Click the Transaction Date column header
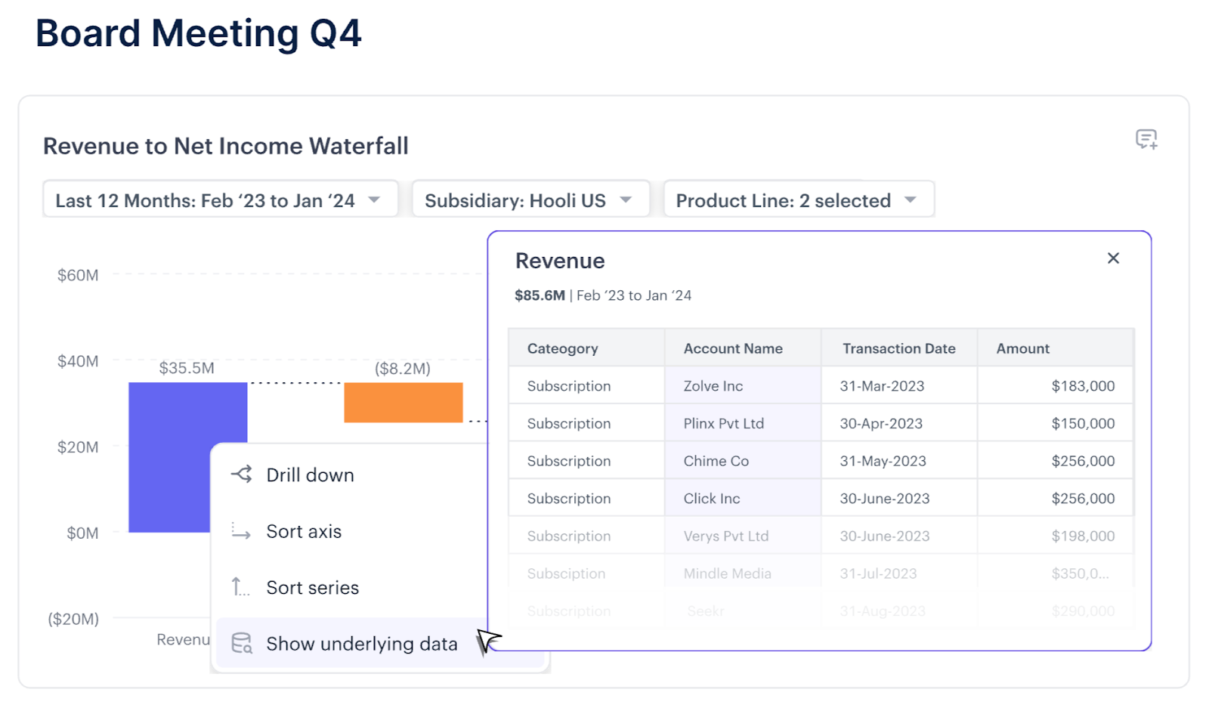Viewport: 1209px width, 708px height. click(898, 348)
